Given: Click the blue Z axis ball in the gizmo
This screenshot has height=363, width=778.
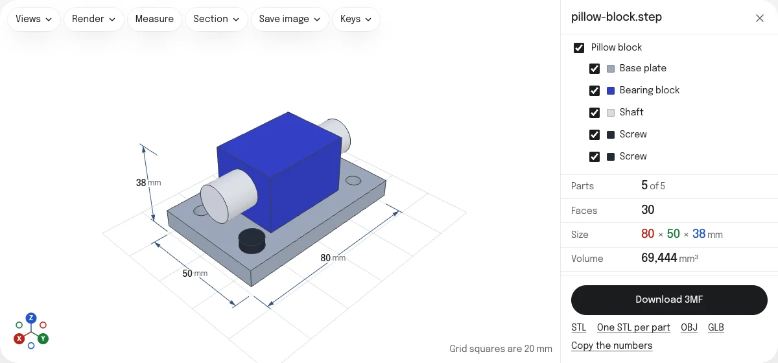Looking at the screenshot, I should click(30, 318).
